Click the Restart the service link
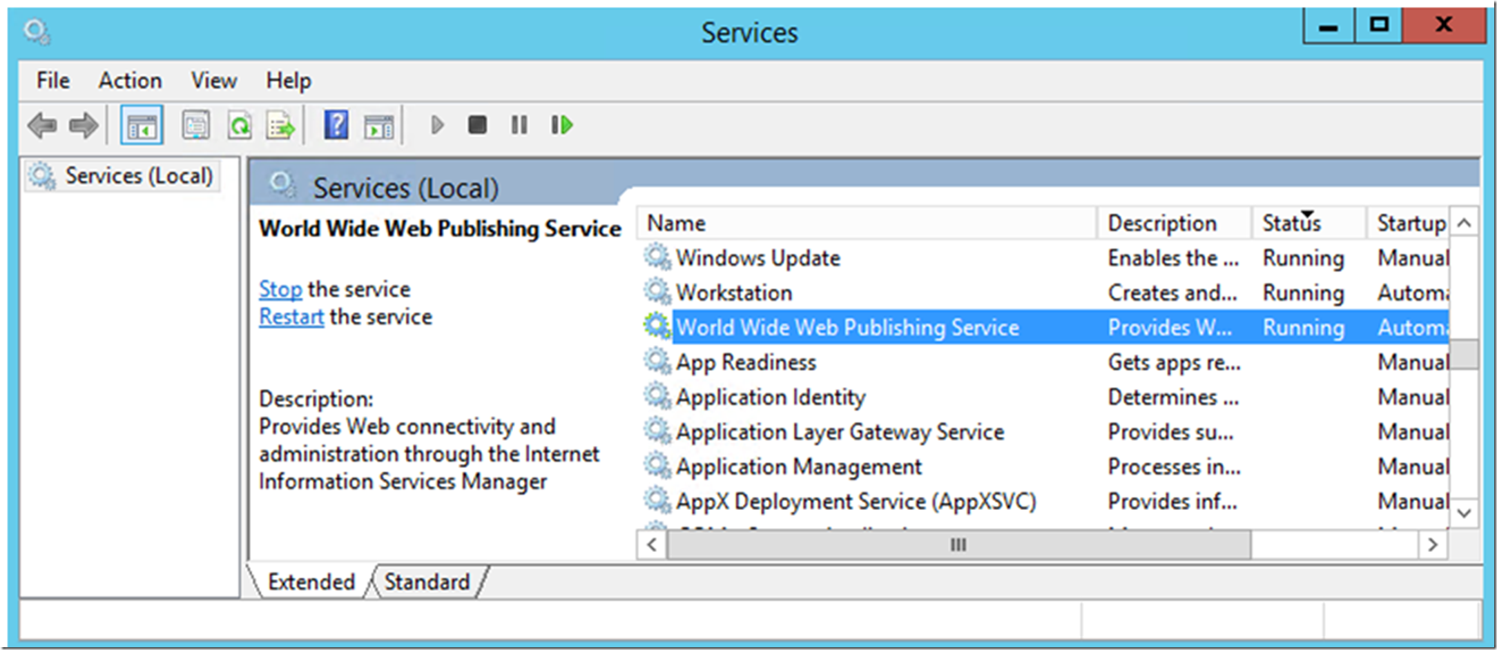Image resolution: width=1497 pixels, height=650 pixels. pyautogui.click(x=291, y=317)
